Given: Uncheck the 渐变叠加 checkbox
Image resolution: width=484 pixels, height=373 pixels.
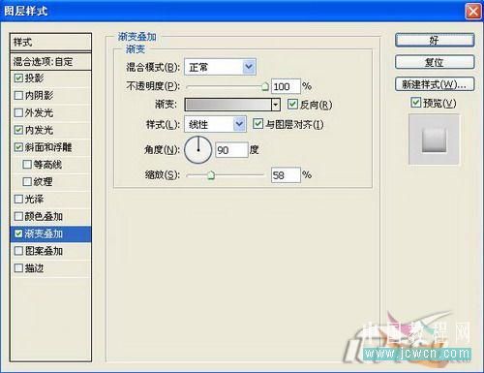Looking at the screenshot, I should pos(18,233).
